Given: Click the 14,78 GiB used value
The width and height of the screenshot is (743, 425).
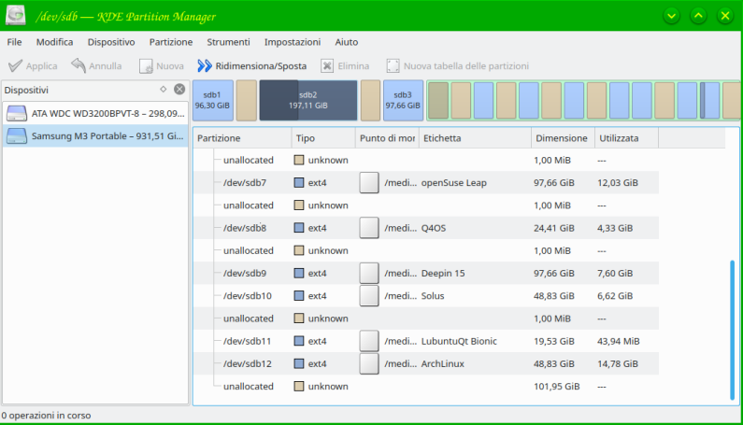Looking at the screenshot, I should (618, 364).
